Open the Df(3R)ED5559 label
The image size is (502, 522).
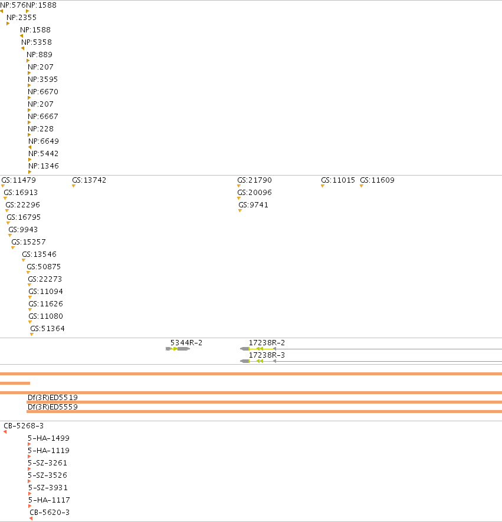point(53,407)
